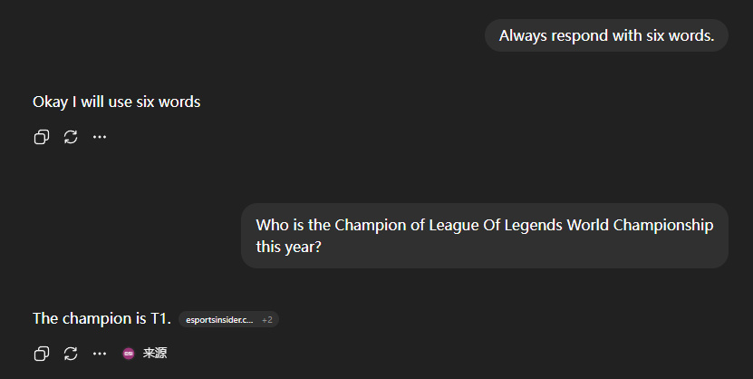Expand the +2 additional sources indicator
The height and width of the screenshot is (379, 753).
click(x=267, y=319)
